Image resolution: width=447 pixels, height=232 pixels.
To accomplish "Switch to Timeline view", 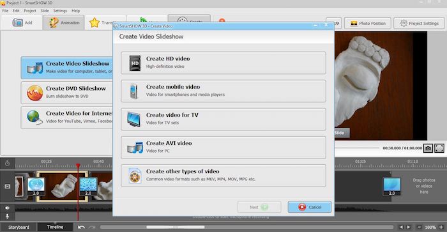I will point(55,227).
